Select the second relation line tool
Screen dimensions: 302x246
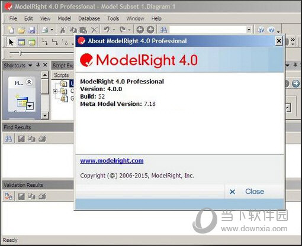(54, 42)
